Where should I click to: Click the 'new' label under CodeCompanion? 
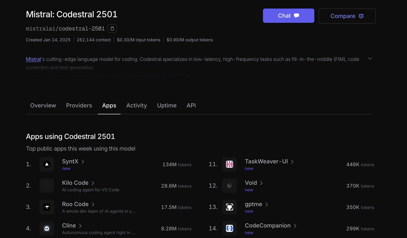pyautogui.click(x=249, y=233)
